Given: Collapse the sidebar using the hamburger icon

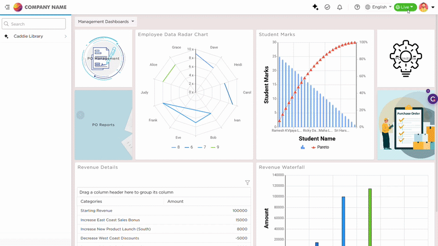Looking at the screenshot, I should [7, 7].
